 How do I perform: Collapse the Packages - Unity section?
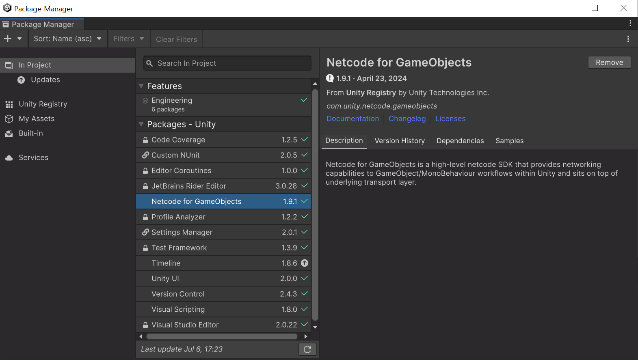tap(141, 124)
